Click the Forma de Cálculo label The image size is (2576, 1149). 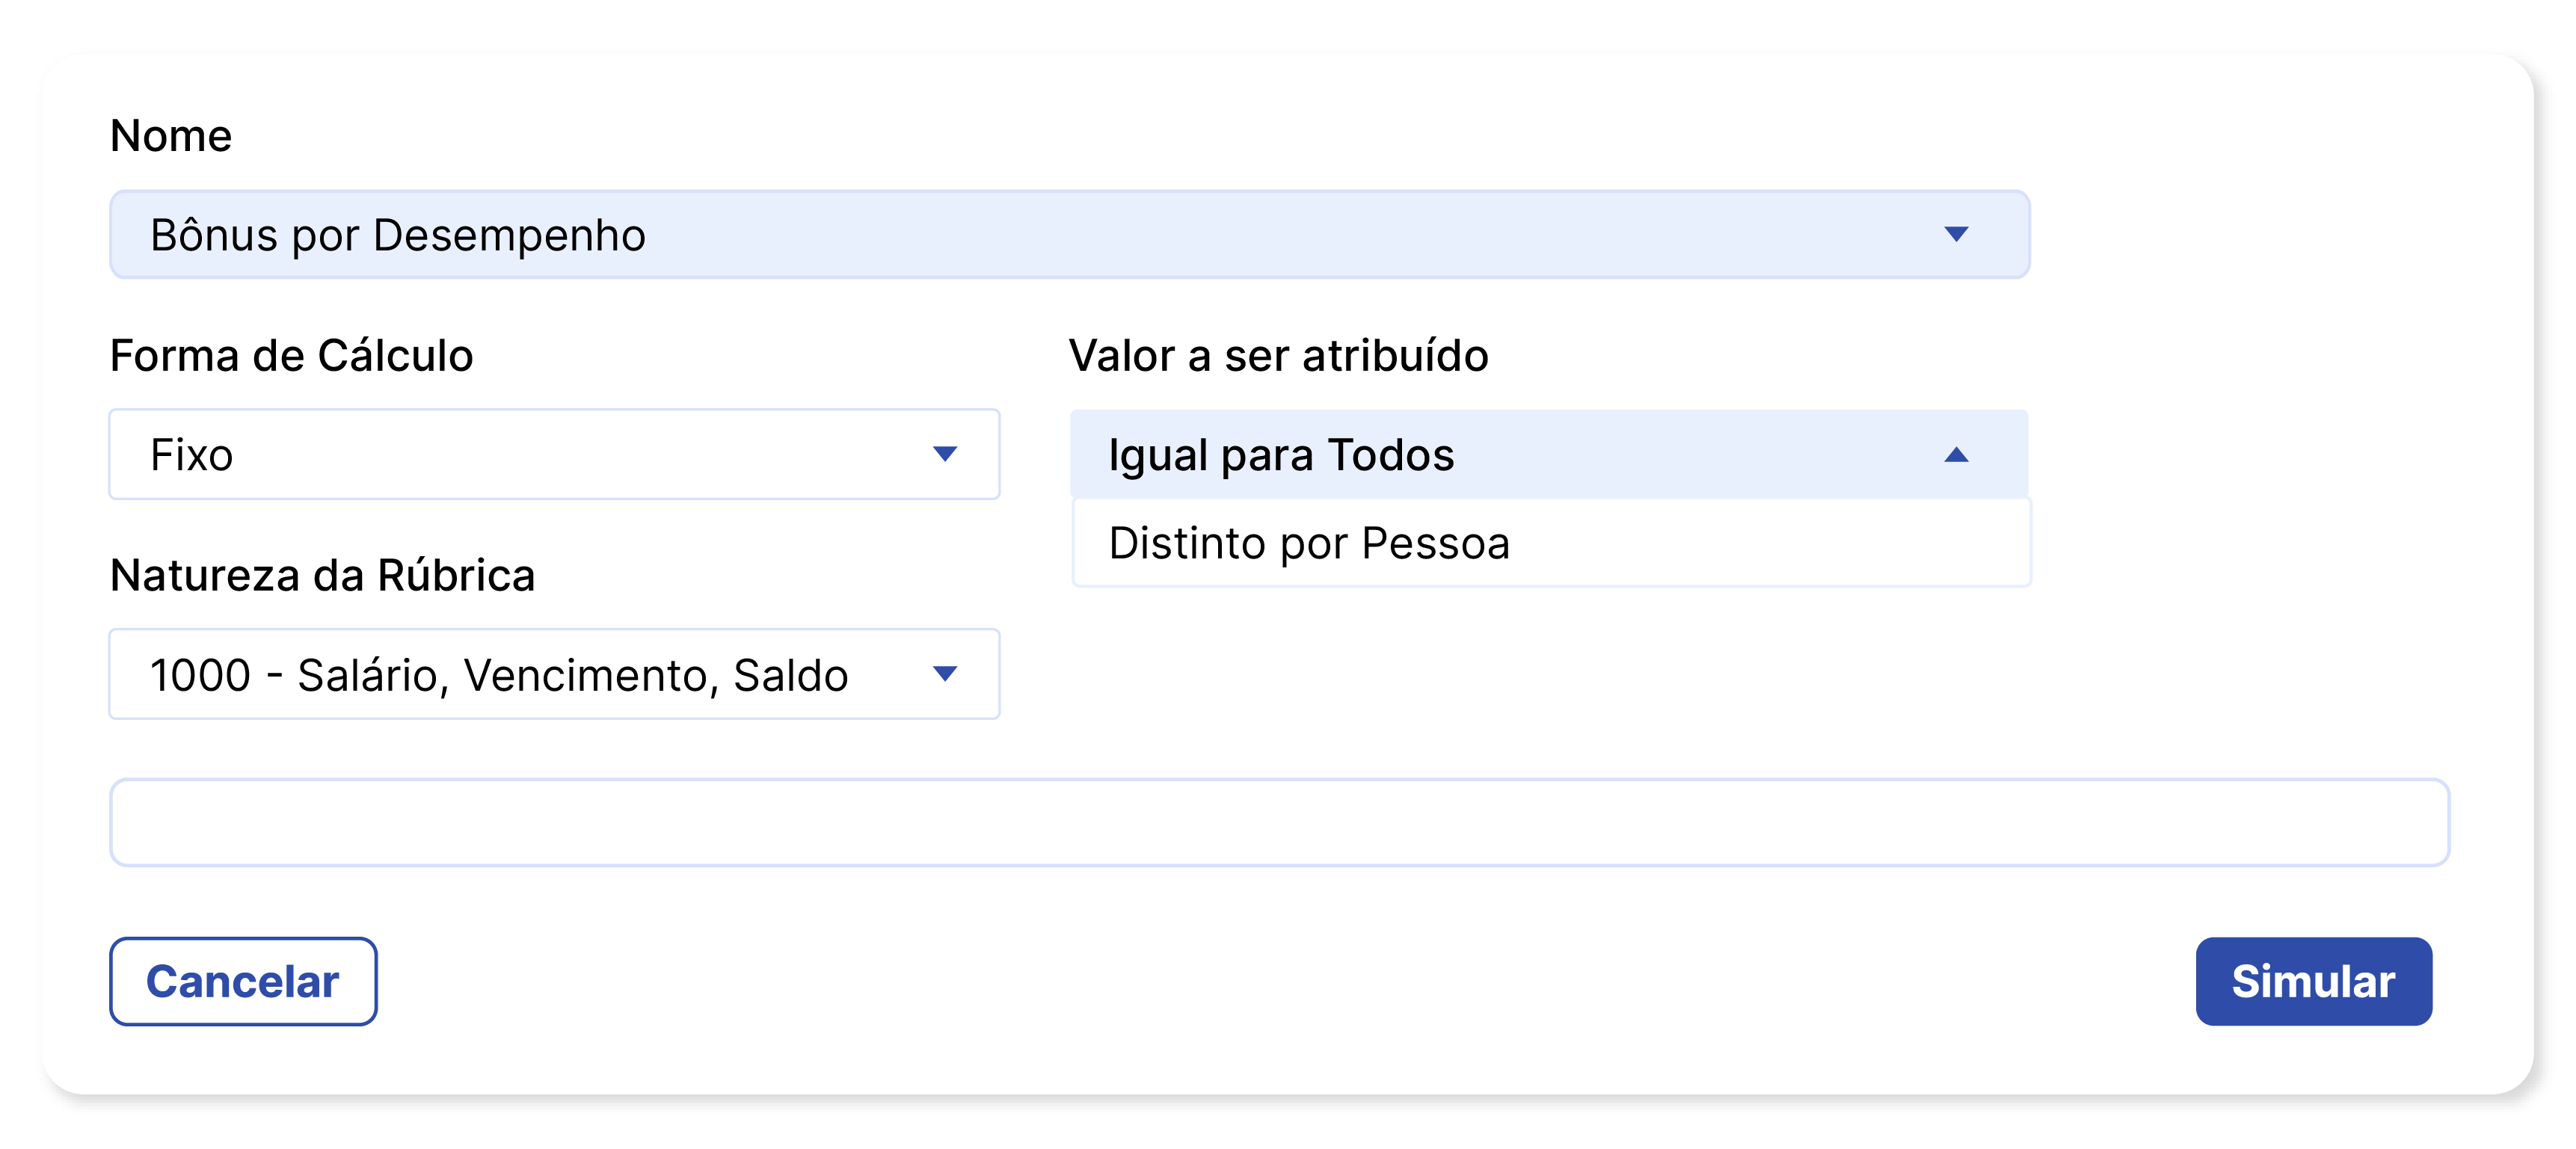(292, 355)
